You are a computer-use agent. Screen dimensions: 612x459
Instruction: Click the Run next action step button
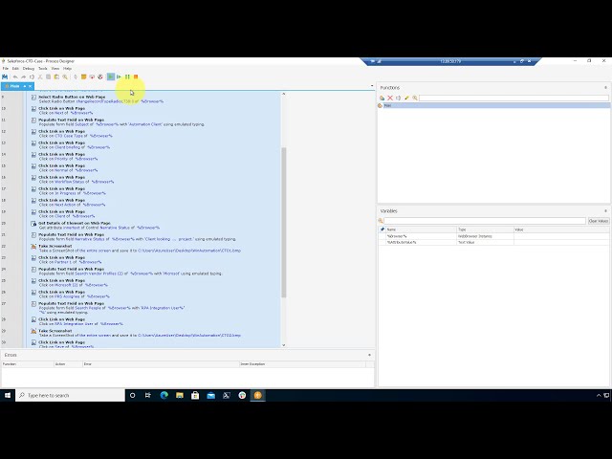click(119, 76)
